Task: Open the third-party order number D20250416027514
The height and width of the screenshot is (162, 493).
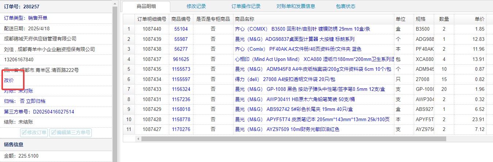Action: (53, 112)
